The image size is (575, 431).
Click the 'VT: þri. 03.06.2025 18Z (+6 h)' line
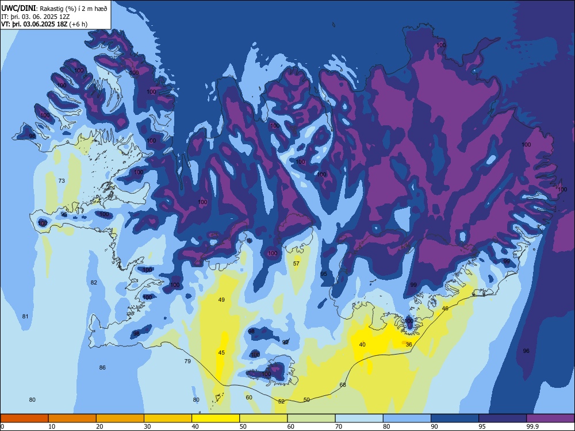click(44, 24)
